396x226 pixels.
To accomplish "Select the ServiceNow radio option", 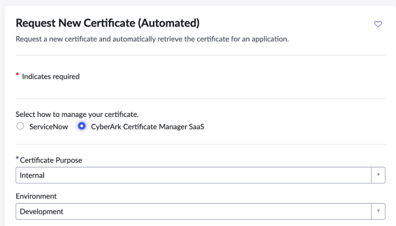I will tap(20, 126).
